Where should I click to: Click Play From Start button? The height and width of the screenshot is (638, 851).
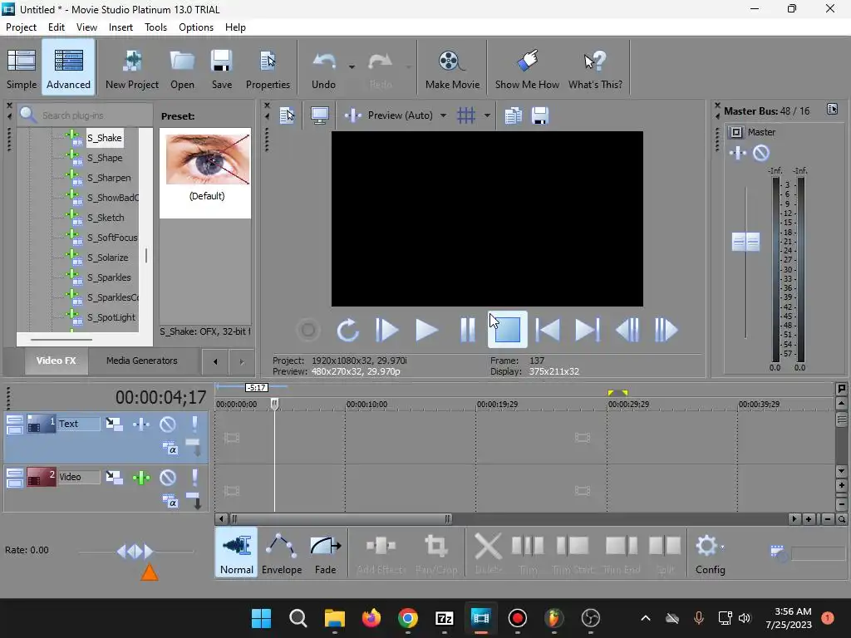click(x=387, y=330)
